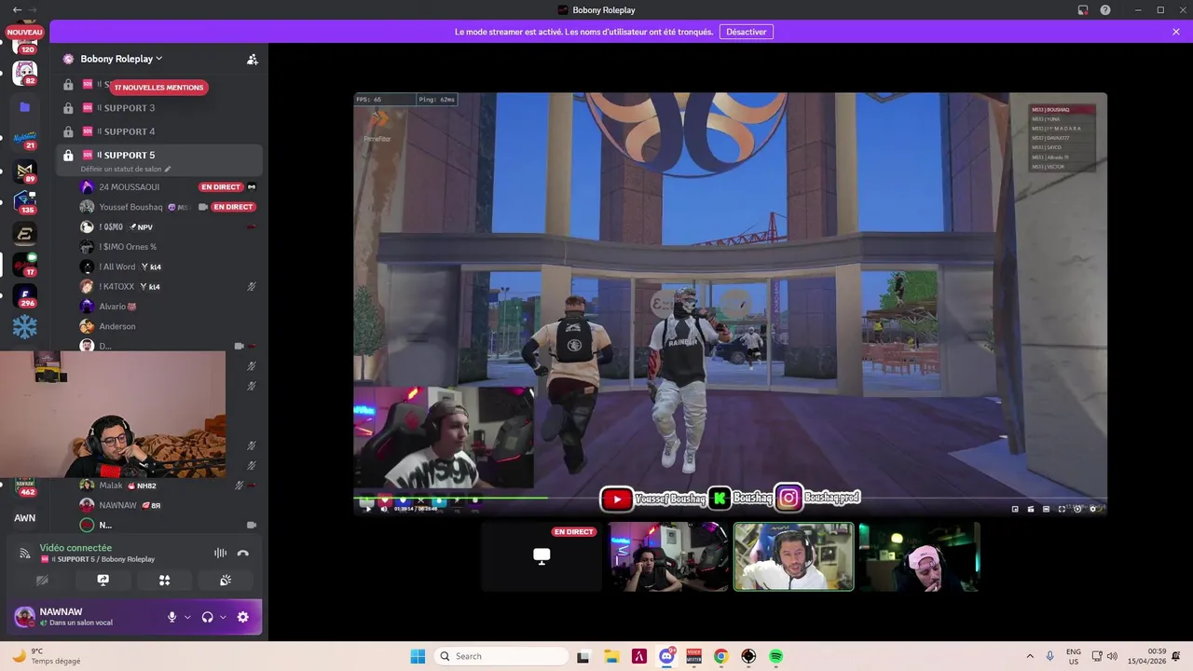
Task: Open the gold E server icon
Action: tap(25, 233)
